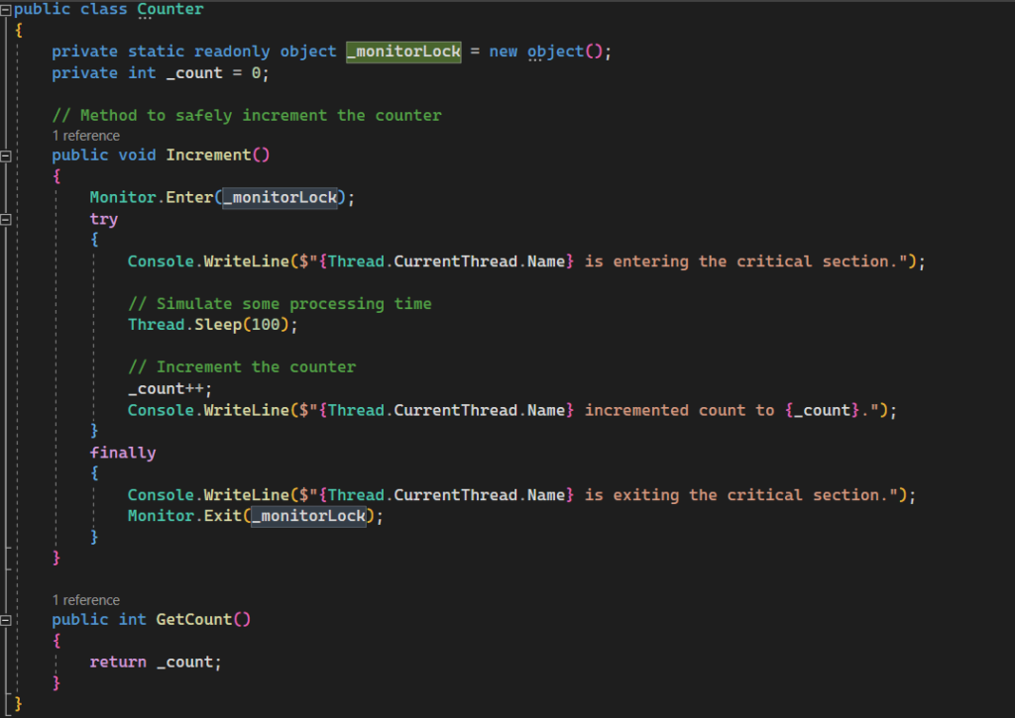This screenshot has height=718, width=1015.
Task: Click 'incremented count to' string text
Action: pos(679,410)
